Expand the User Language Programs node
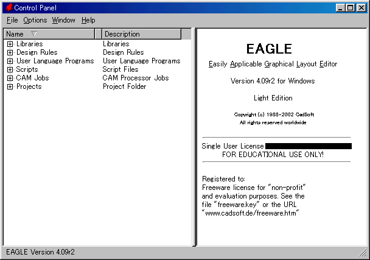The image size is (370, 260). pos(10,61)
